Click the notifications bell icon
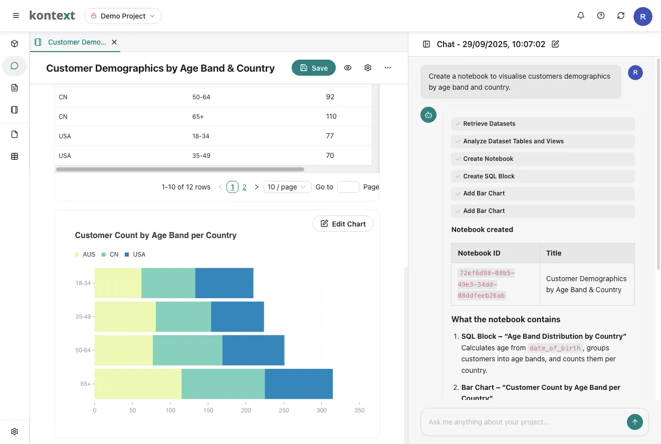 [x=581, y=16]
